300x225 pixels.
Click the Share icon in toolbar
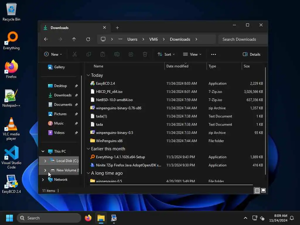click(131, 54)
